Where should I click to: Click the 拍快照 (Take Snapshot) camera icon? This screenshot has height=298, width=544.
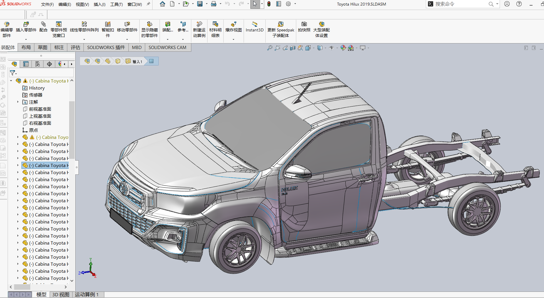(x=304, y=24)
